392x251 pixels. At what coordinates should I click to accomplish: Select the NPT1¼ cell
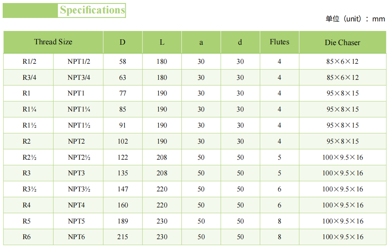[79, 109]
